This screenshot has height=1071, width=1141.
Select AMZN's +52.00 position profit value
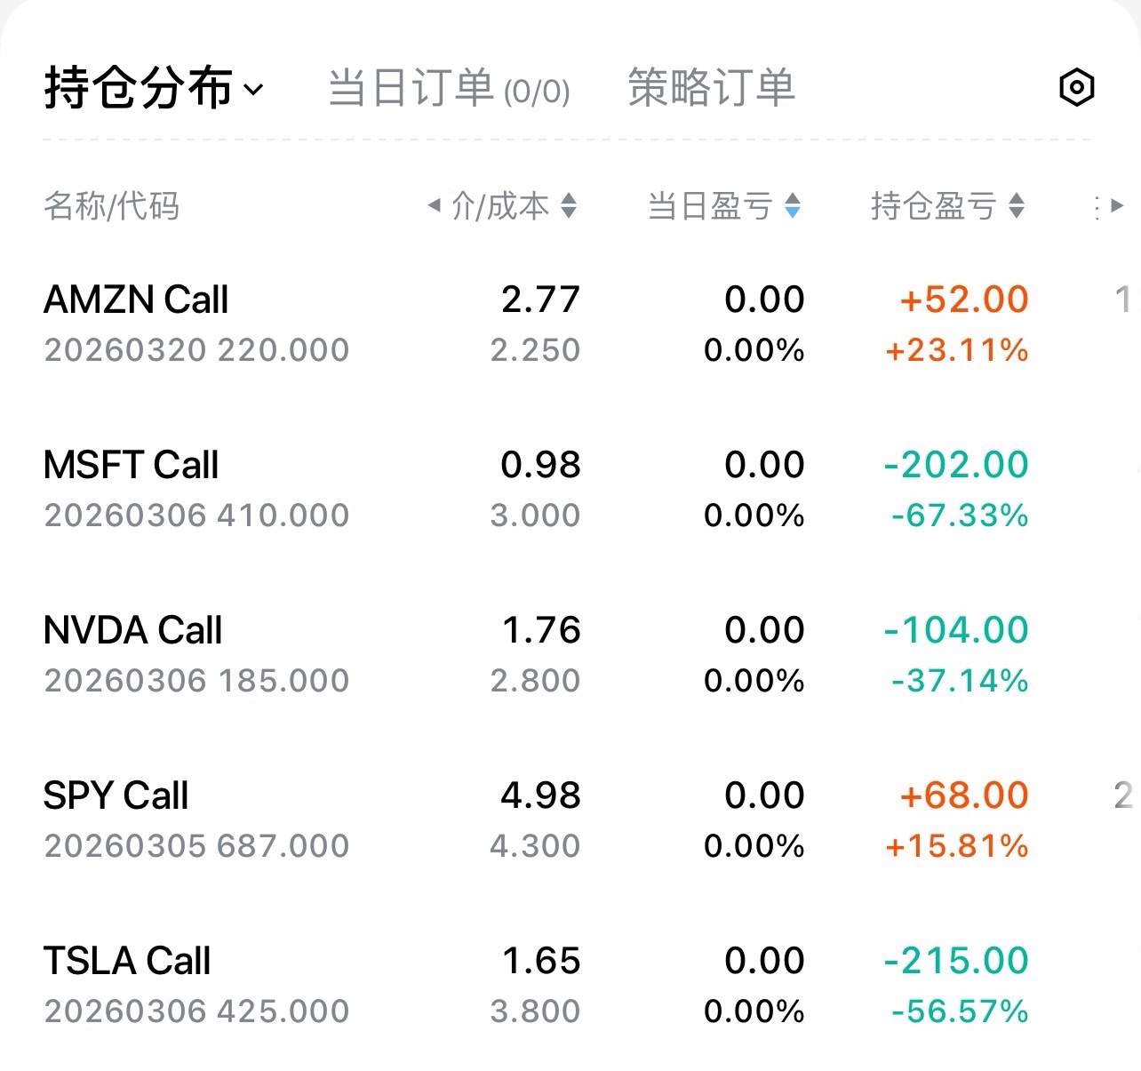point(964,300)
